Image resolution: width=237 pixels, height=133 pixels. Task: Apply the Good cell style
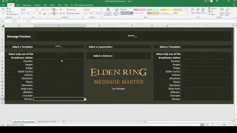153,10
